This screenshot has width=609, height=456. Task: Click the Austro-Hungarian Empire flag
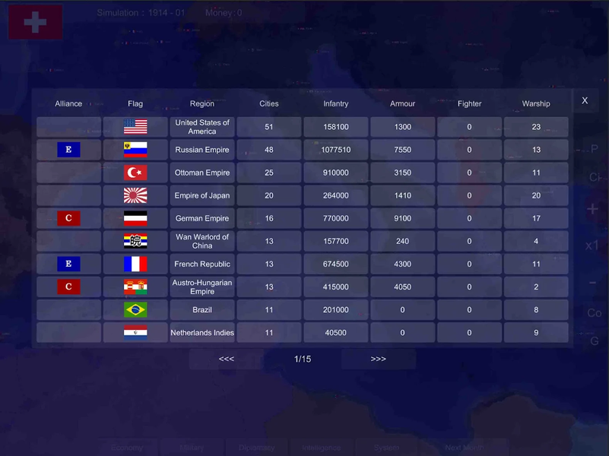click(x=135, y=287)
